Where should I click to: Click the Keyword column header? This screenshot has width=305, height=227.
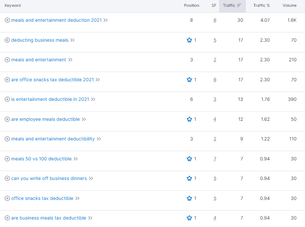point(12,5)
